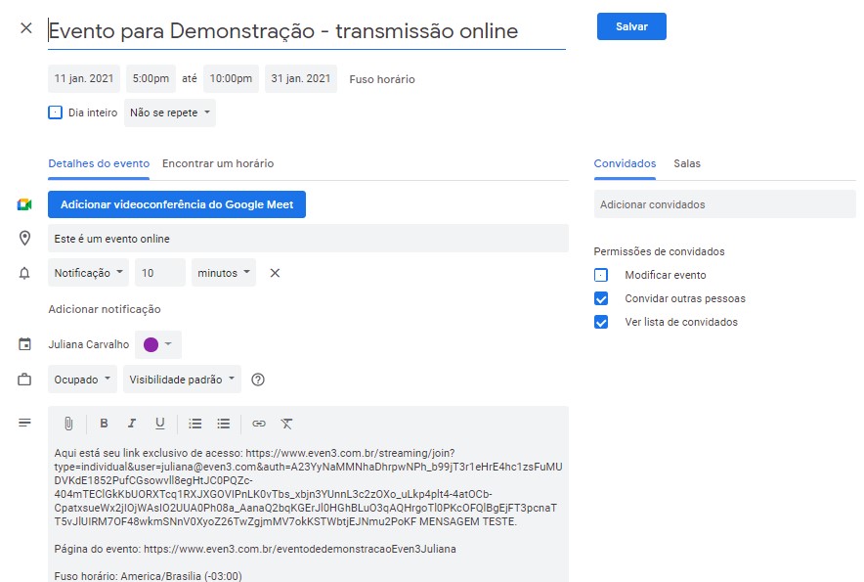Change end date 31 jan. 2021
Screen dimensions: 864x582
(301, 78)
